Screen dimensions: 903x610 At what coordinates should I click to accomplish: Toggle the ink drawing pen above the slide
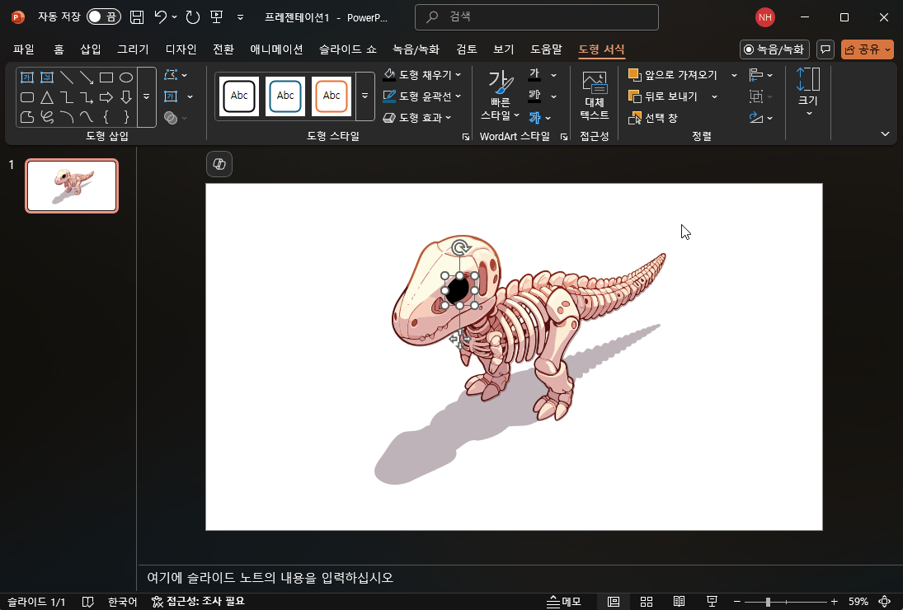pos(219,163)
